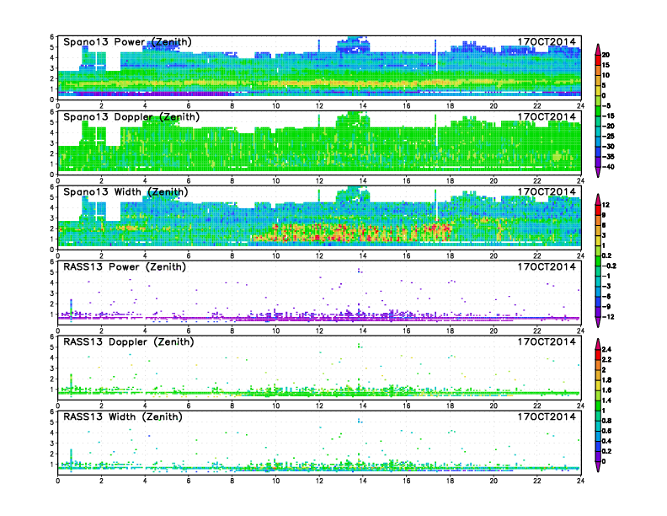667x516 pixels.
Task: Click height 6 label on Spano13 Power axis
Action: 52,37
